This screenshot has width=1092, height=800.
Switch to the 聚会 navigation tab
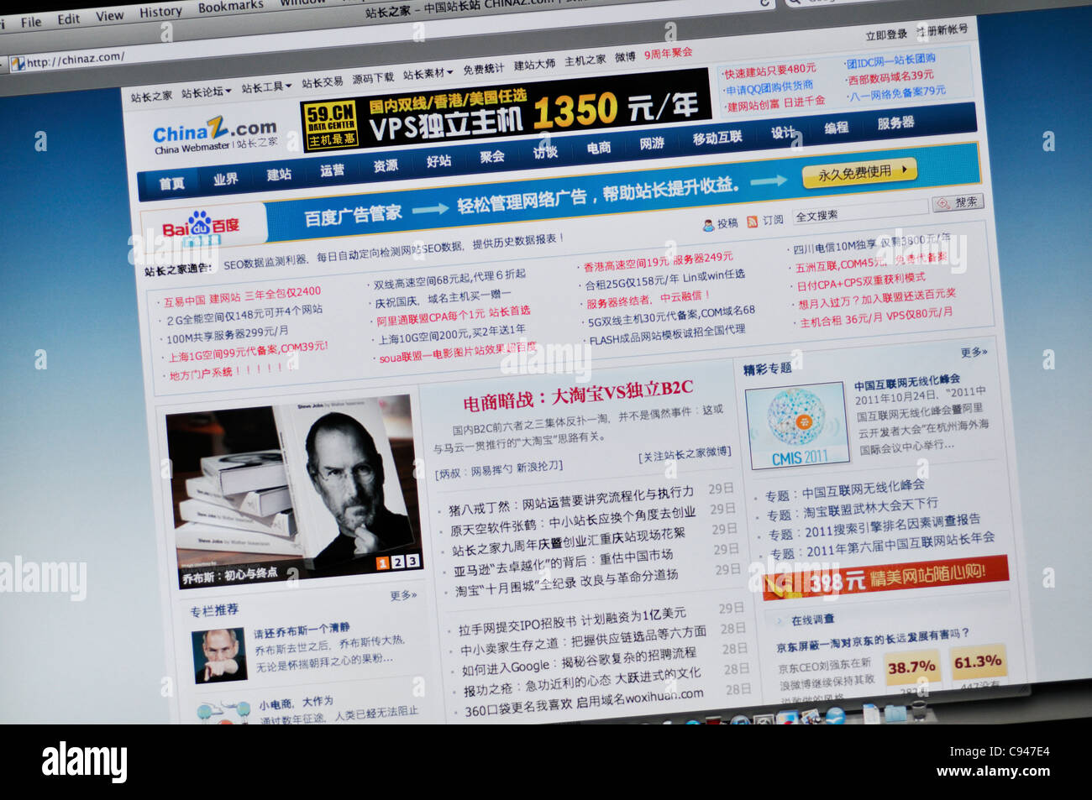pyautogui.click(x=492, y=156)
